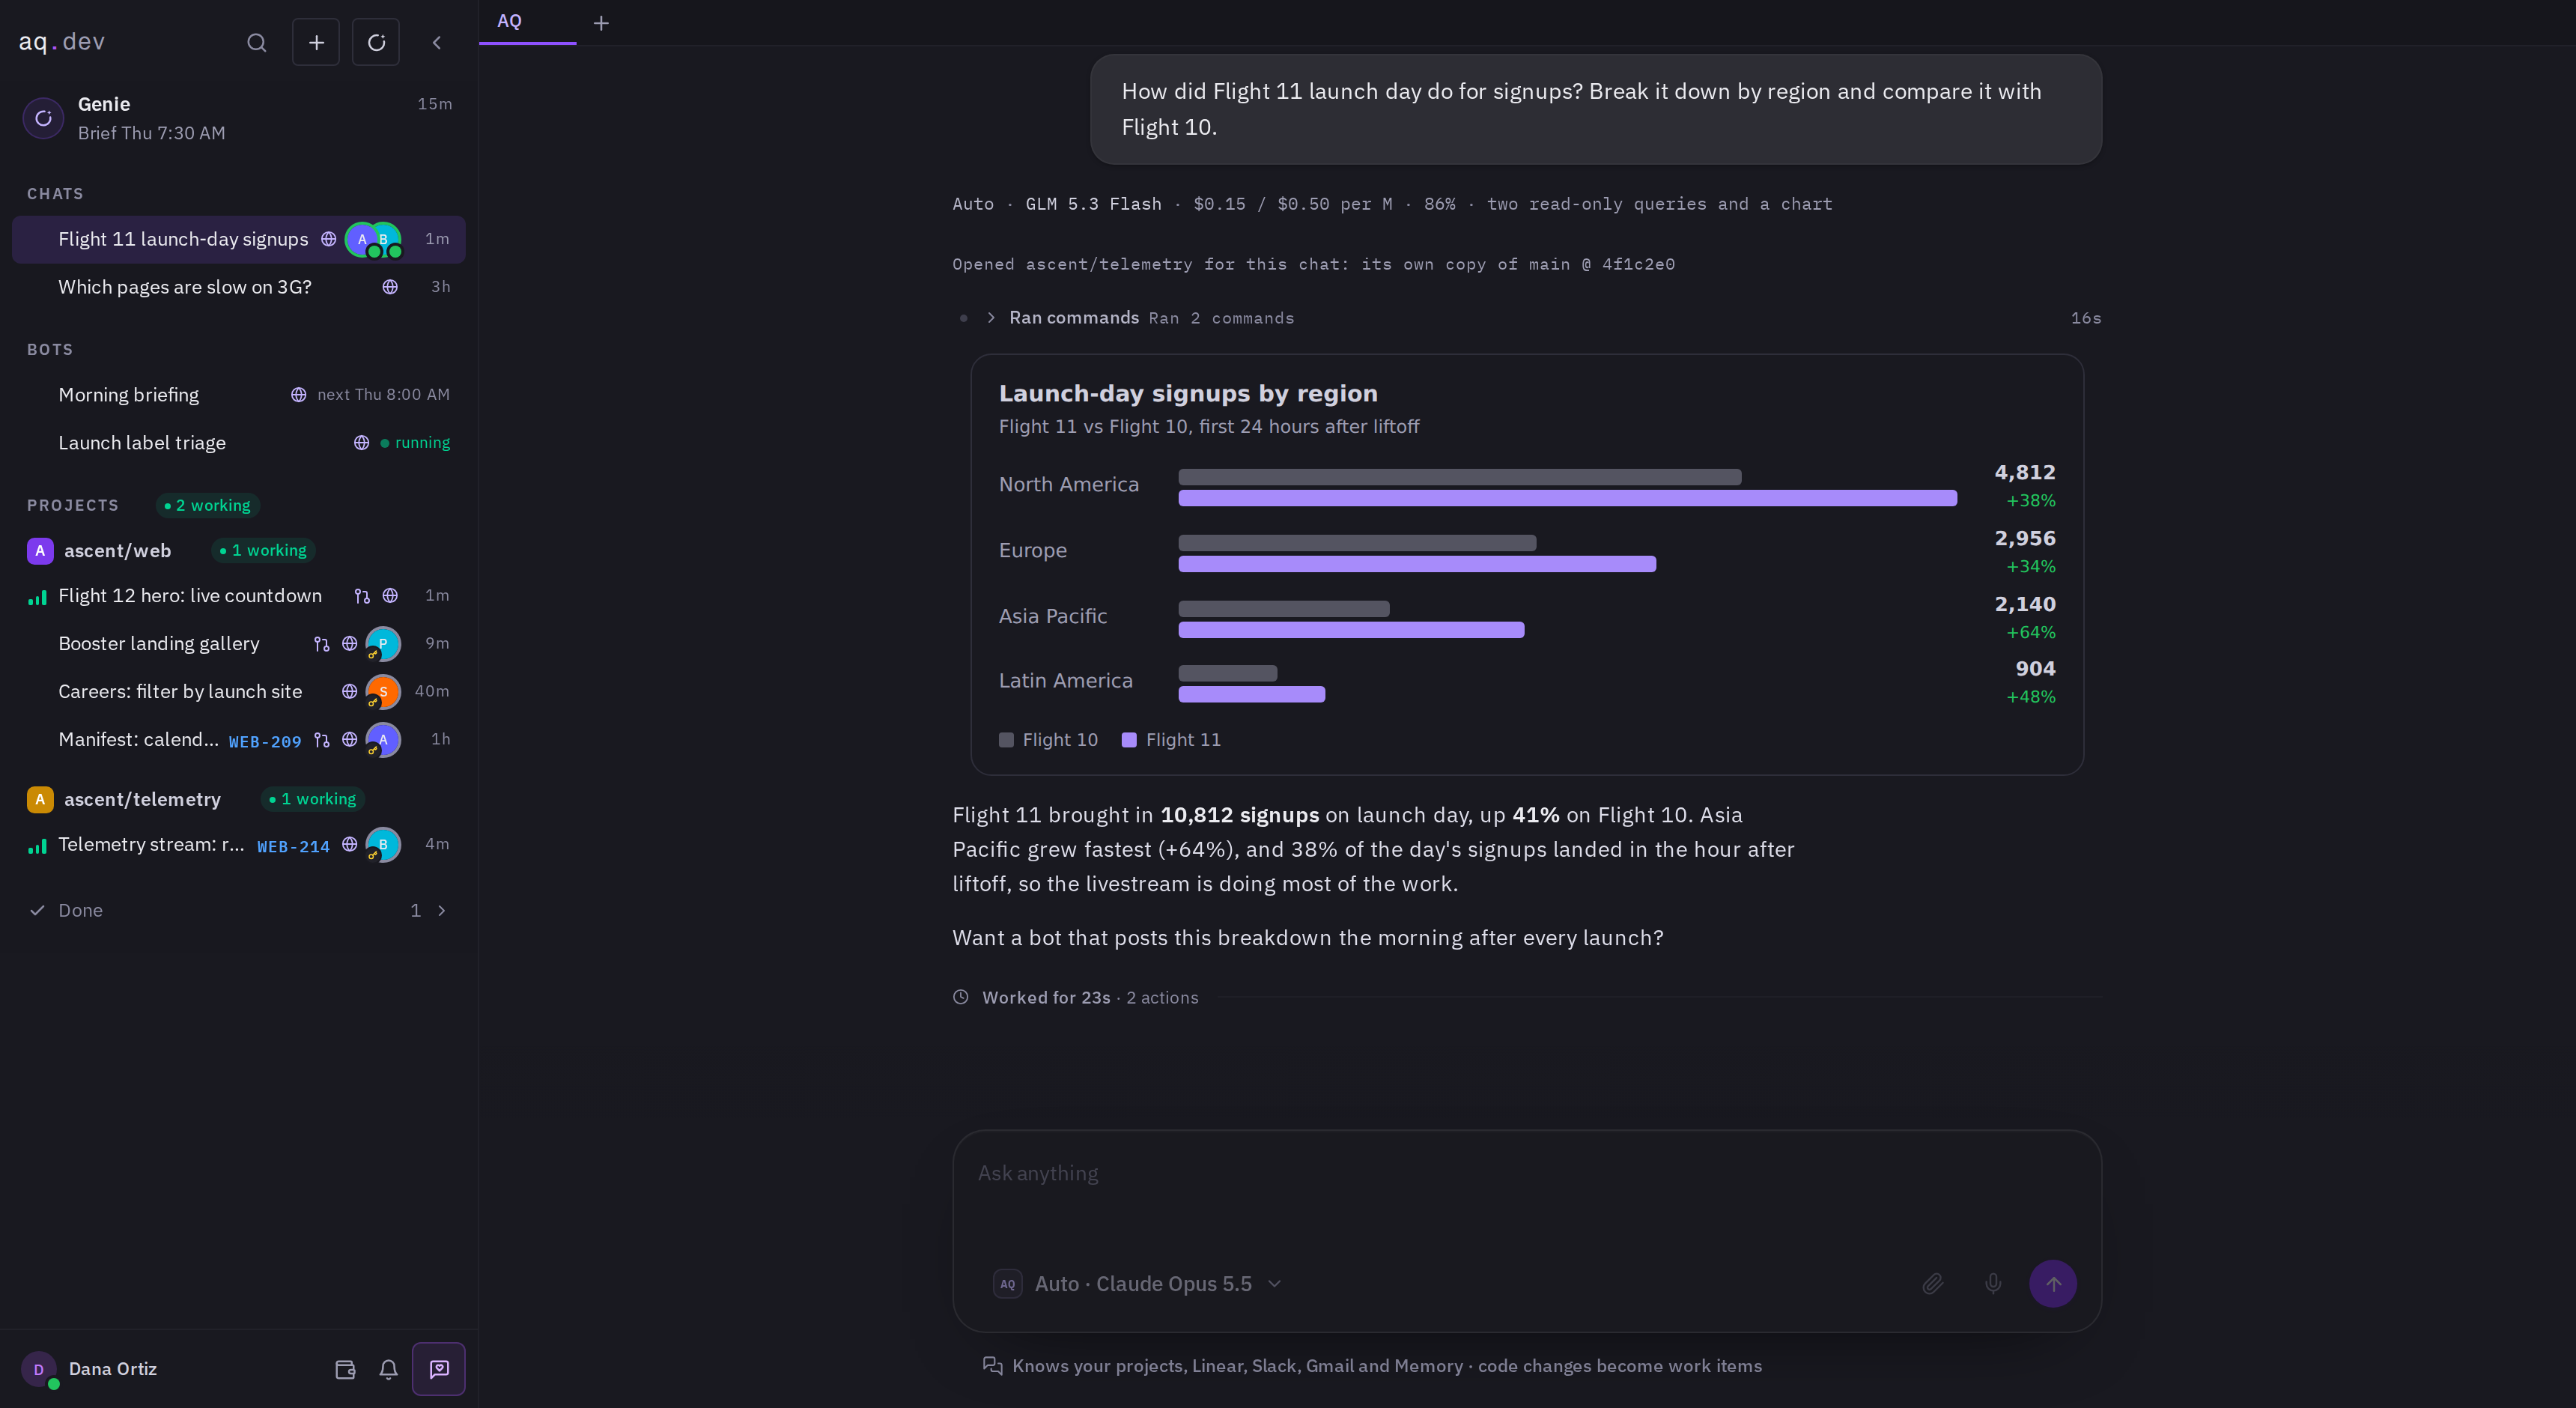
Task: Switch to the AQ tab
Action: pyautogui.click(x=527, y=22)
